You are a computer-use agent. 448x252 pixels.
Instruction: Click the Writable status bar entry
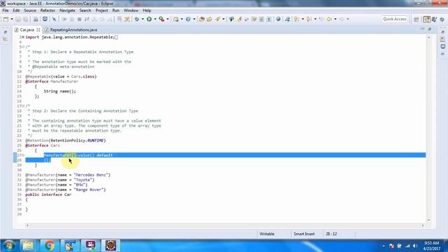coord(267,234)
